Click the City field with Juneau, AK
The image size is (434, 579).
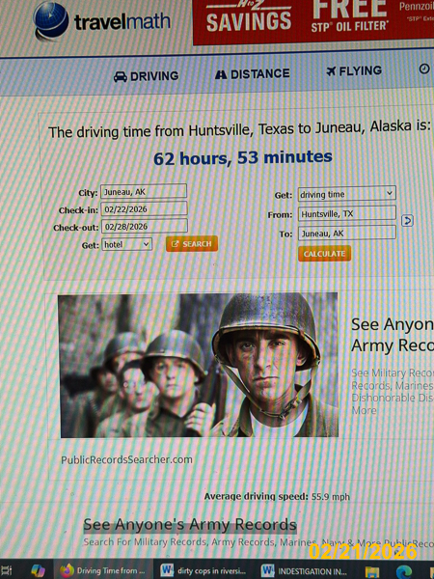tap(144, 192)
